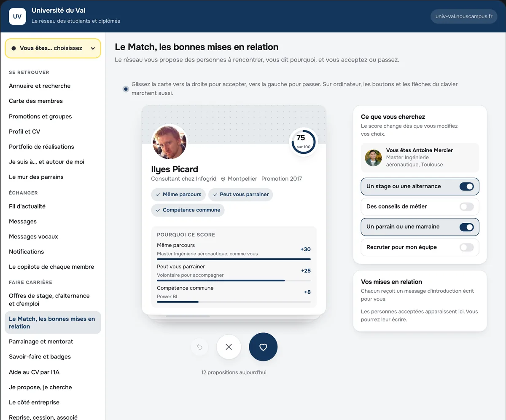The image size is (506, 420).
Task: Click Ilyes Picard's profile photo
Action: coord(169,142)
